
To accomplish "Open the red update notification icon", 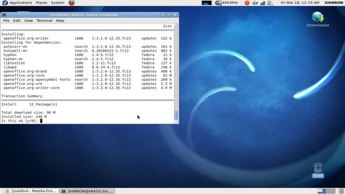I will (x=247, y=3).
